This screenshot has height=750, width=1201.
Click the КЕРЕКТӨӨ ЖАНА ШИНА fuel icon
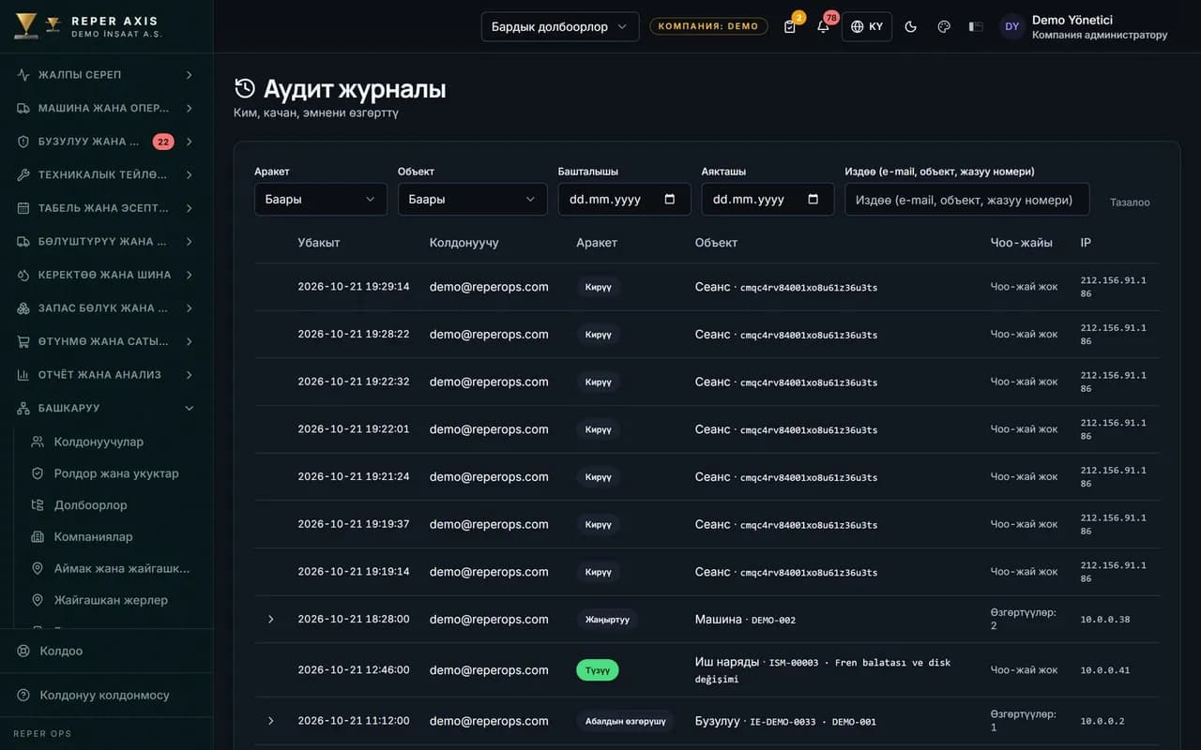(x=23, y=275)
